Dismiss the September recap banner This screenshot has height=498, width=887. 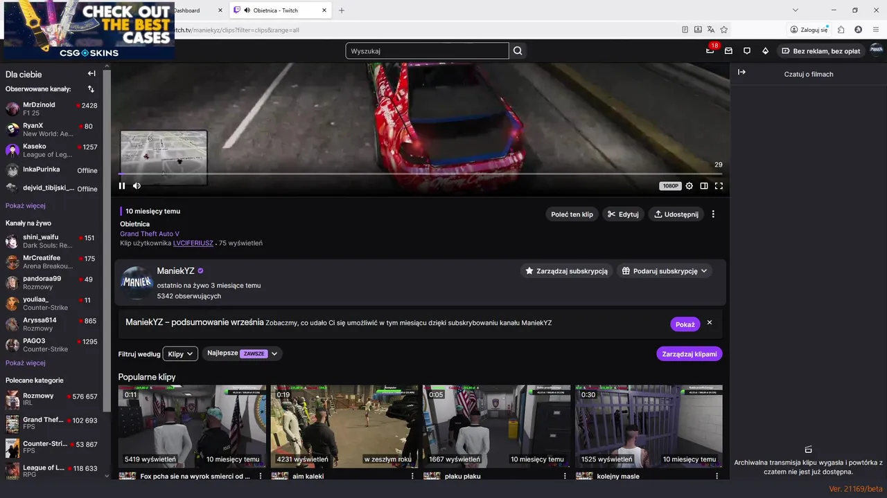710,323
